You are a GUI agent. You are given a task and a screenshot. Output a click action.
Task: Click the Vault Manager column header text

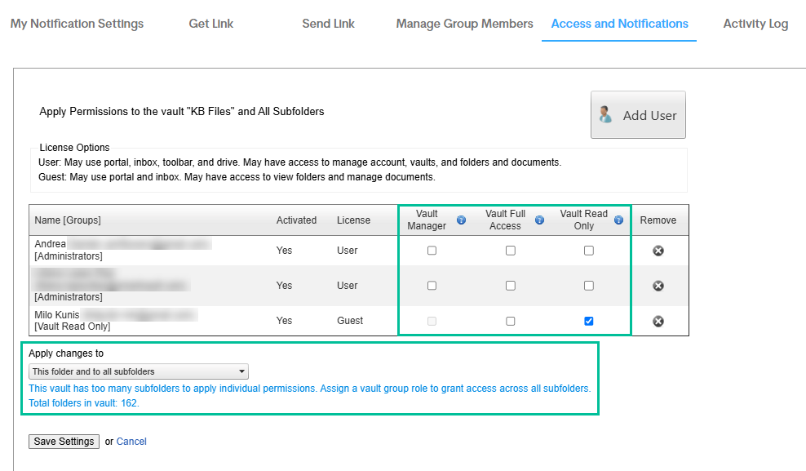427,220
